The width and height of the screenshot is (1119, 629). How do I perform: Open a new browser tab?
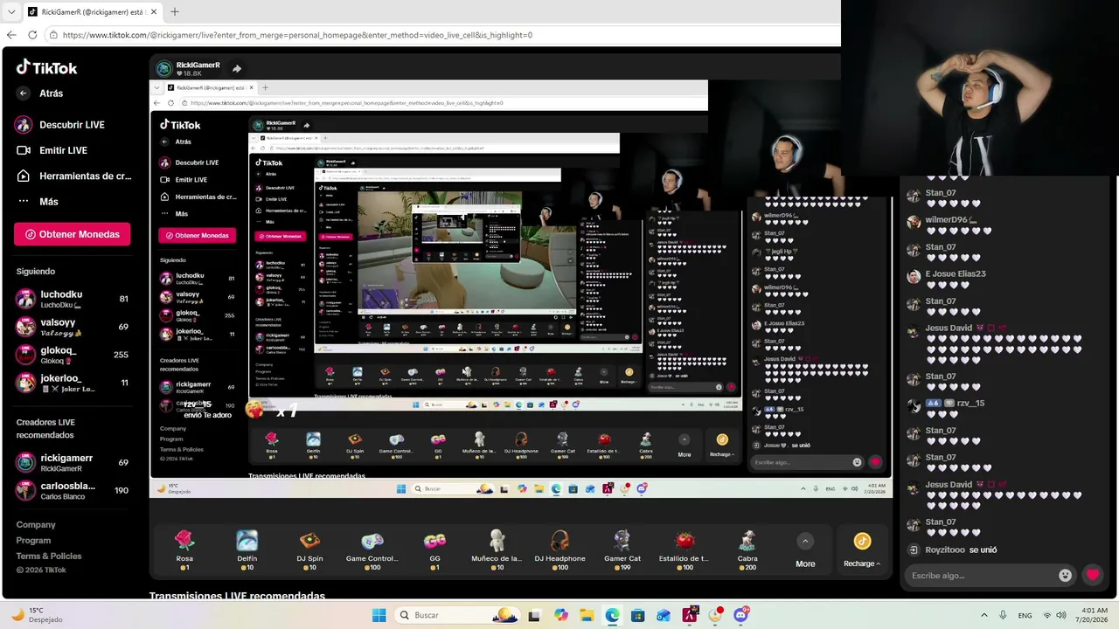[x=174, y=12]
